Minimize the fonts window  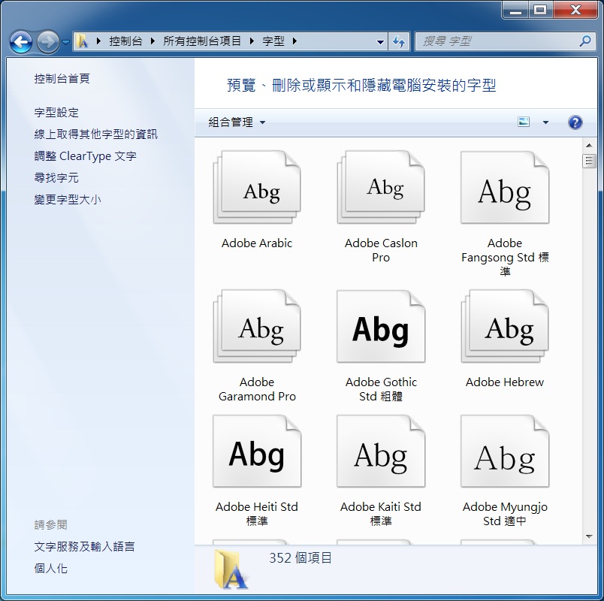(x=515, y=10)
